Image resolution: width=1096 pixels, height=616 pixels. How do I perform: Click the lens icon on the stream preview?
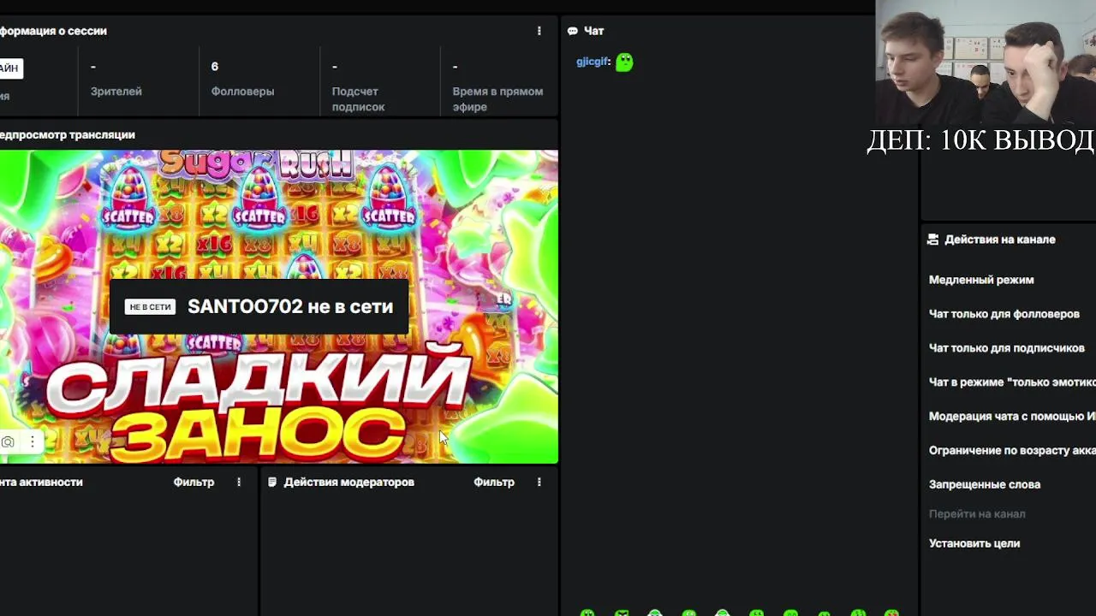pyautogui.click(x=8, y=441)
